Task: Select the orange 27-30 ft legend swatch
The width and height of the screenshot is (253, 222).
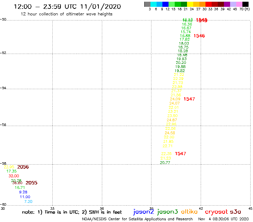Action: click(x=202, y=4)
